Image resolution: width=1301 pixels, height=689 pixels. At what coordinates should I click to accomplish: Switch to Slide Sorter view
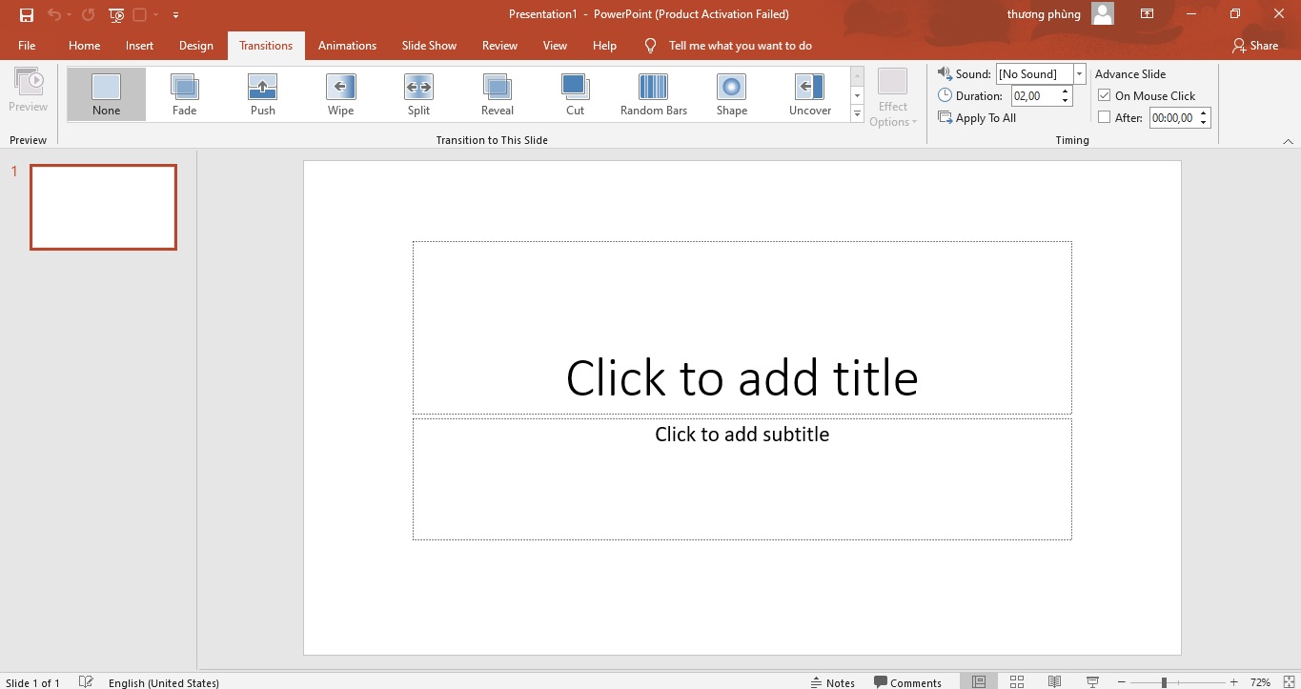1016,681
